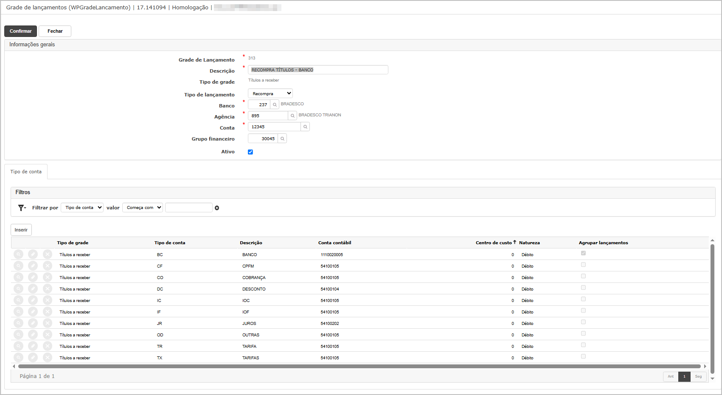Viewport: 722px width, 395px height.
Task: Toggle Agrupar lançamentos for COBRANÇA row
Action: point(583,276)
